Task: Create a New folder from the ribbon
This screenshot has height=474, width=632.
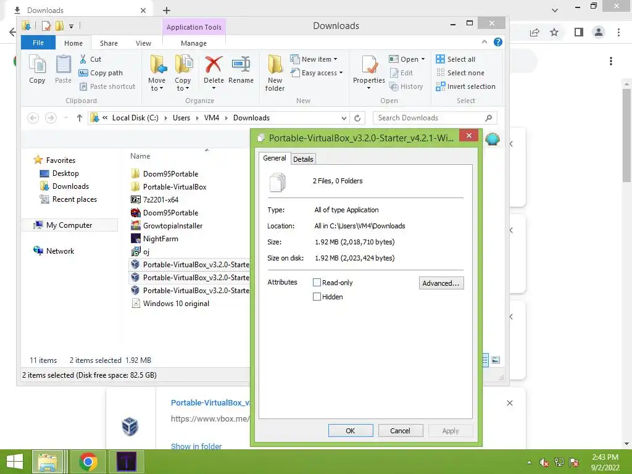Action: 275,73
